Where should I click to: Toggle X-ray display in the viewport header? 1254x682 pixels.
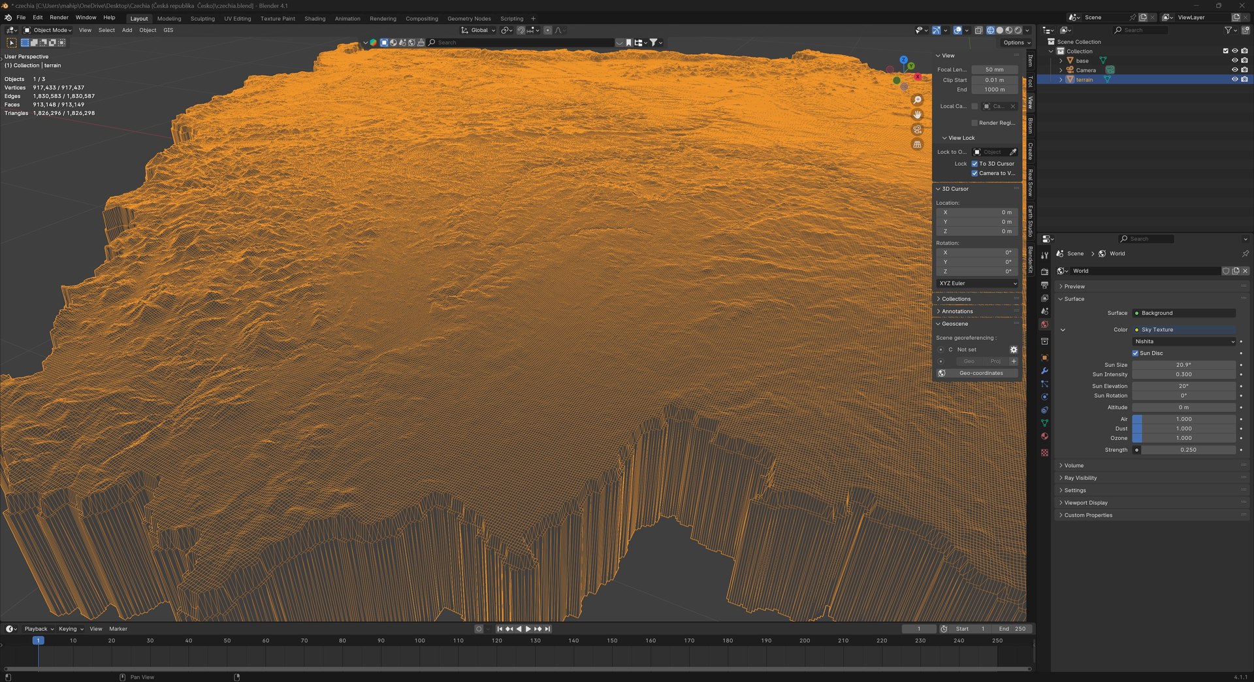coord(978,30)
